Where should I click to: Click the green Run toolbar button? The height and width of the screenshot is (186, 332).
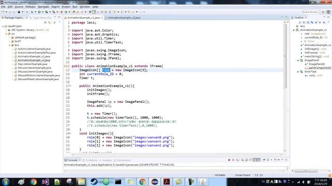tap(39, 12)
